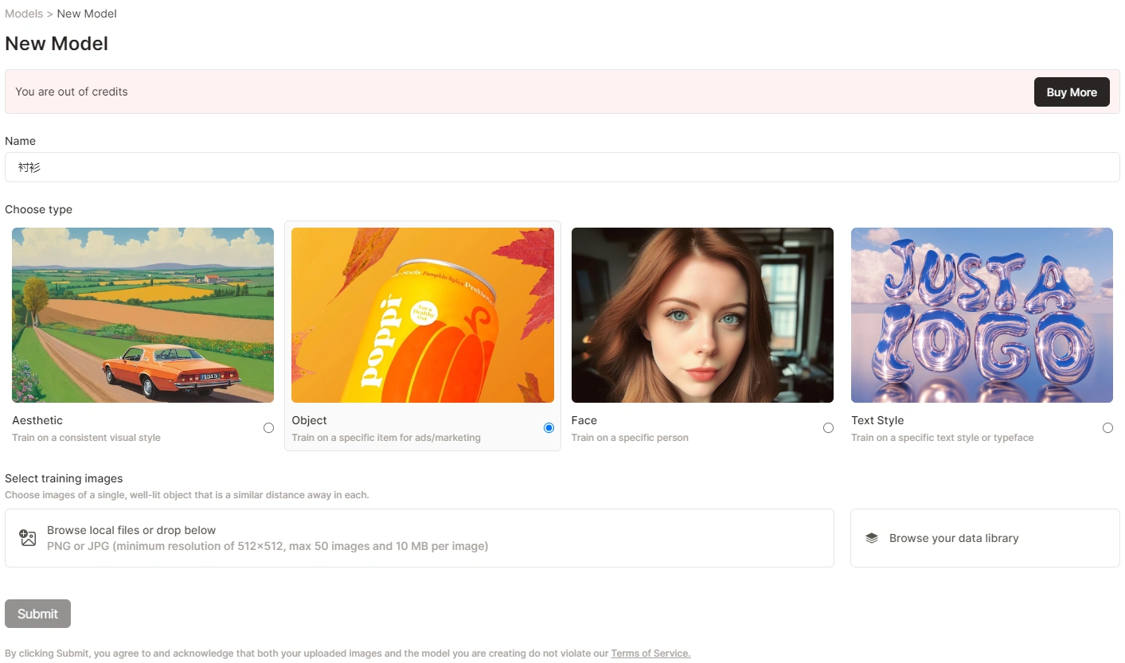Image resolution: width=1125 pixels, height=663 pixels.
Task: Click the 'Choose type' label
Action: point(38,209)
